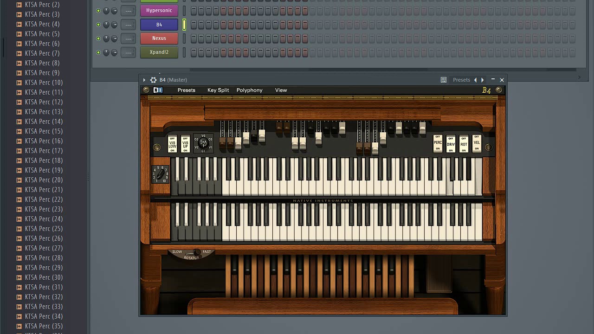The image size is (594, 334).
Task: Open the View menu in B4
Action: pyautogui.click(x=281, y=90)
